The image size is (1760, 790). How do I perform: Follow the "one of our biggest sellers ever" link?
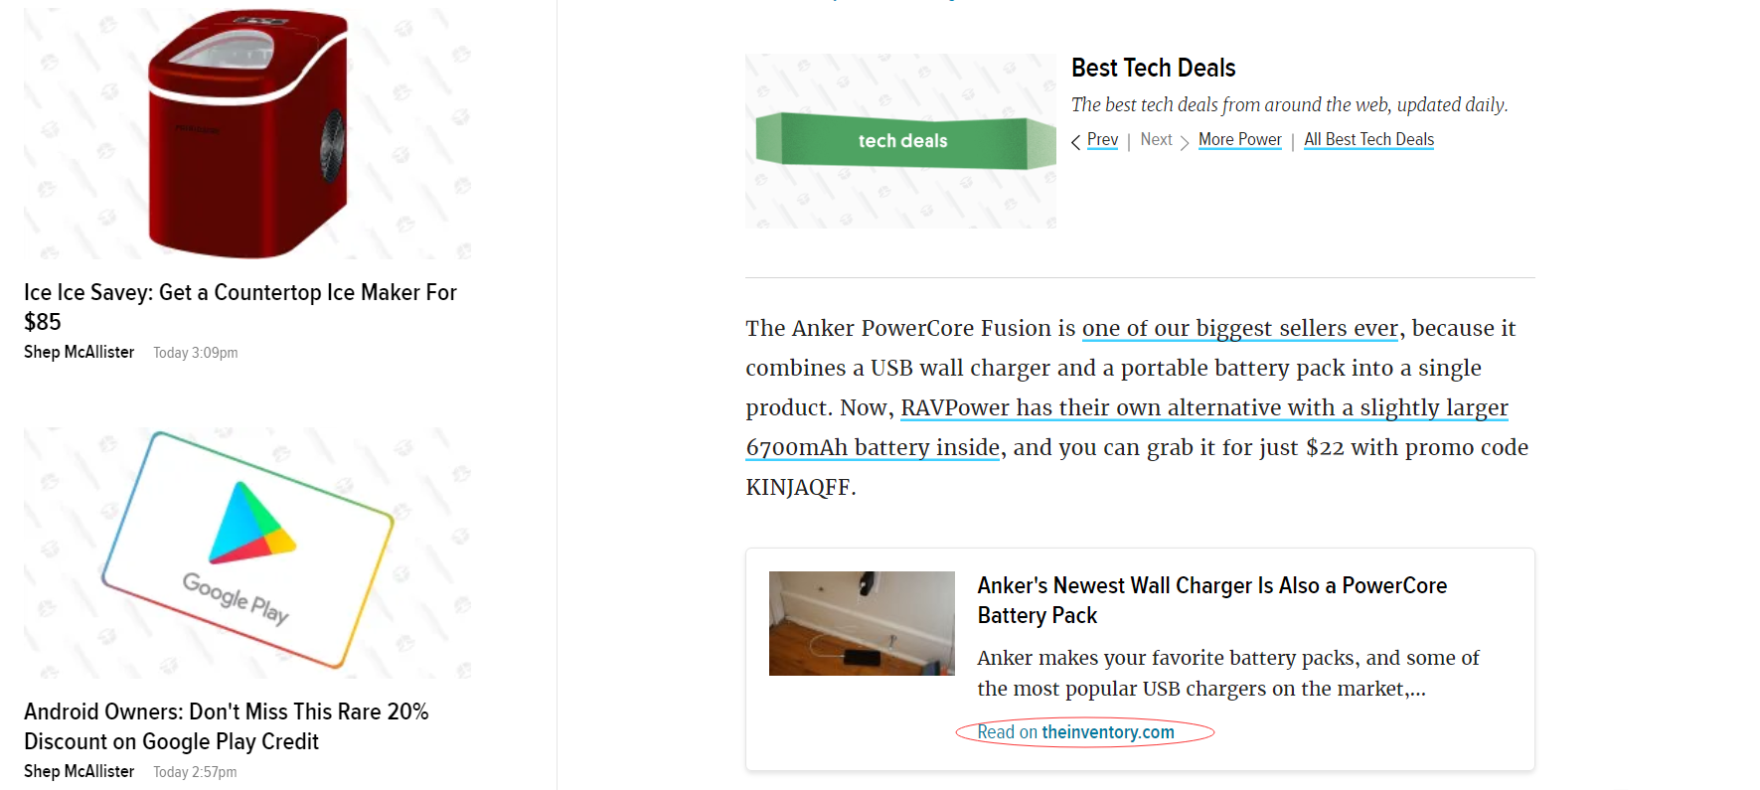pos(1239,328)
